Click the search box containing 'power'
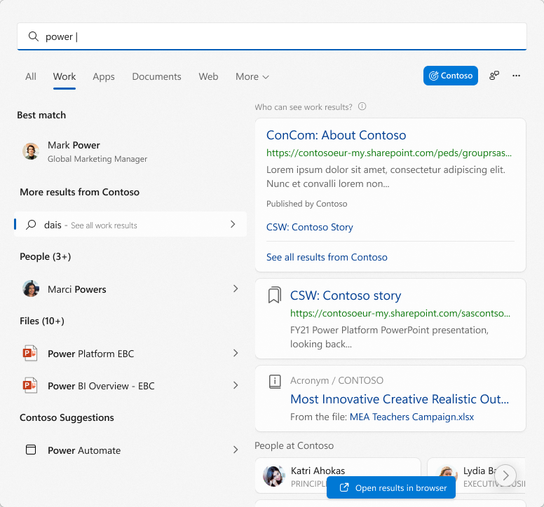The height and width of the screenshot is (507, 544). pos(272,36)
